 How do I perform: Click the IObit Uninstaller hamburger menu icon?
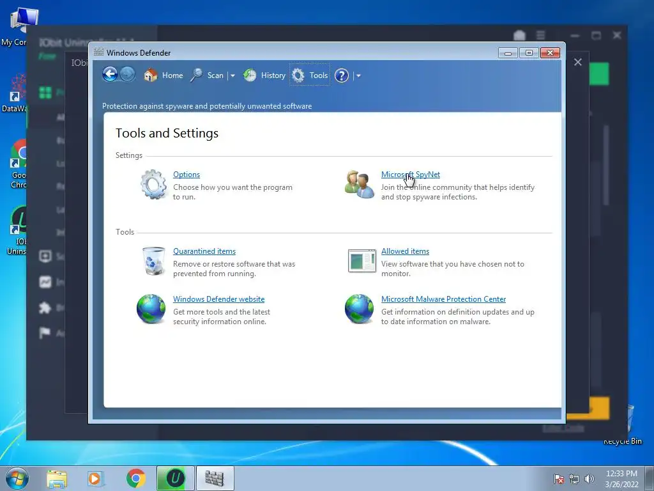(540, 36)
